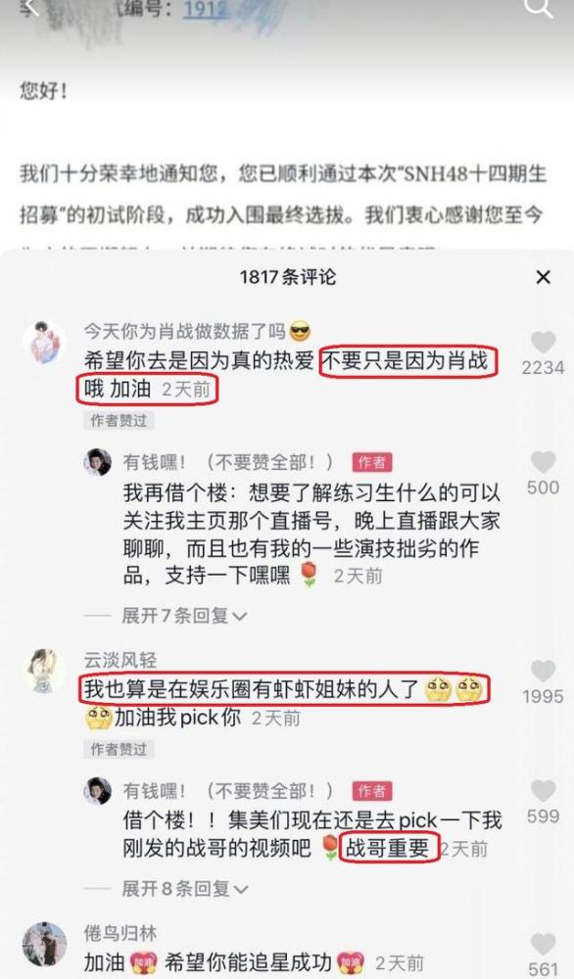Open 今天你为肖战做数据了吗 user avatar

[x=44, y=343]
